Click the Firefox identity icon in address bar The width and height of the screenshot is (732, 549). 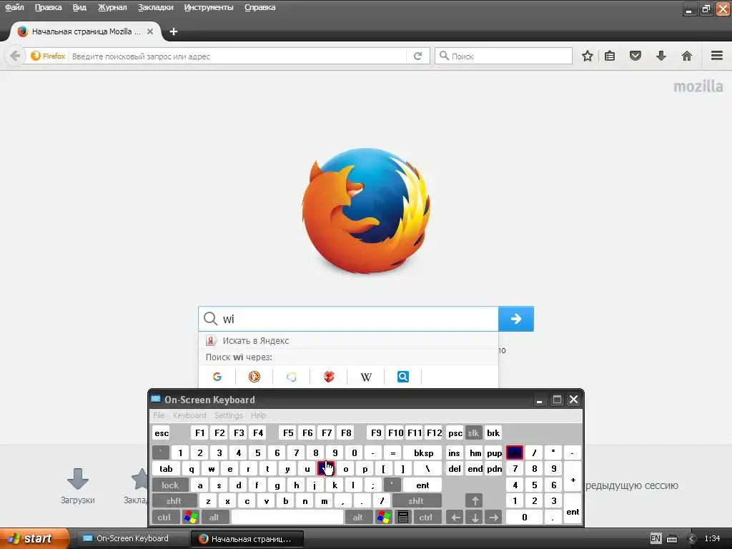click(x=48, y=56)
